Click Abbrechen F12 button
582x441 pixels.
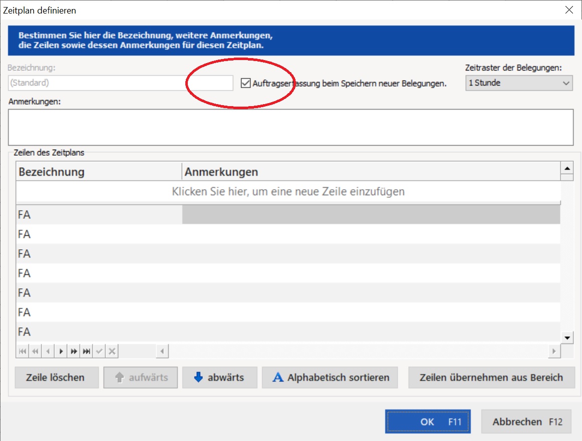point(526,421)
